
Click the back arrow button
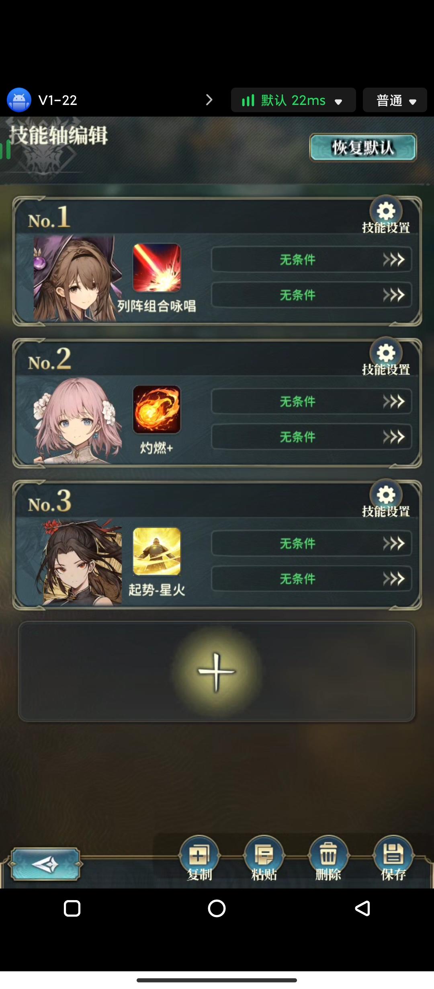pos(45,864)
